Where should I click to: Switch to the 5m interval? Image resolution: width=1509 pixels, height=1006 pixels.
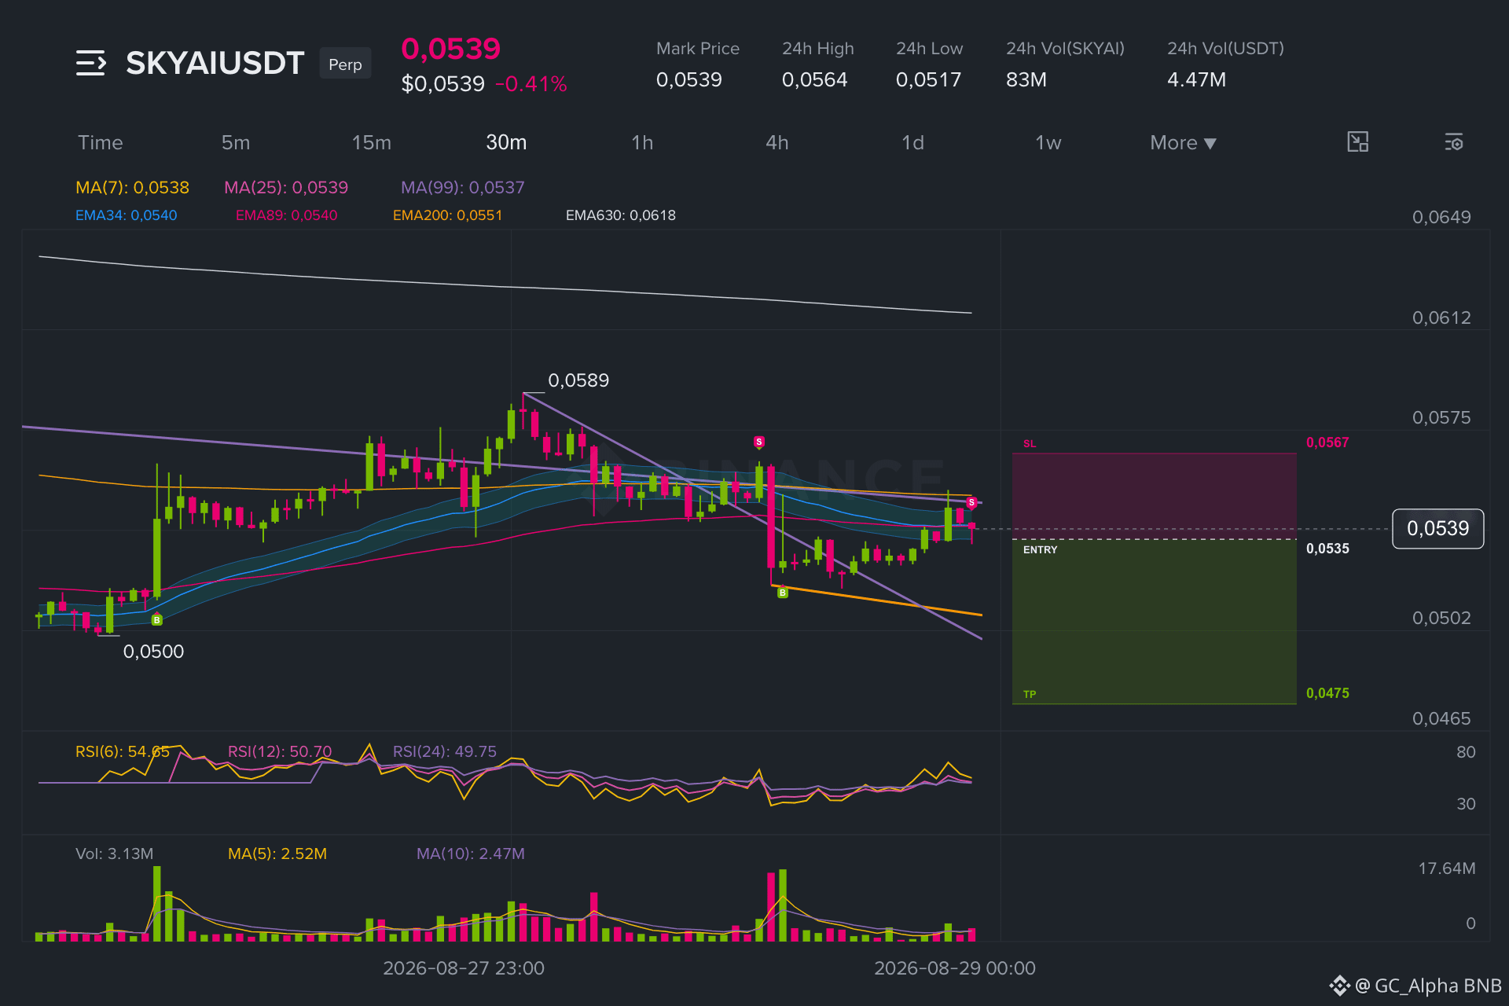tap(236, 142)
